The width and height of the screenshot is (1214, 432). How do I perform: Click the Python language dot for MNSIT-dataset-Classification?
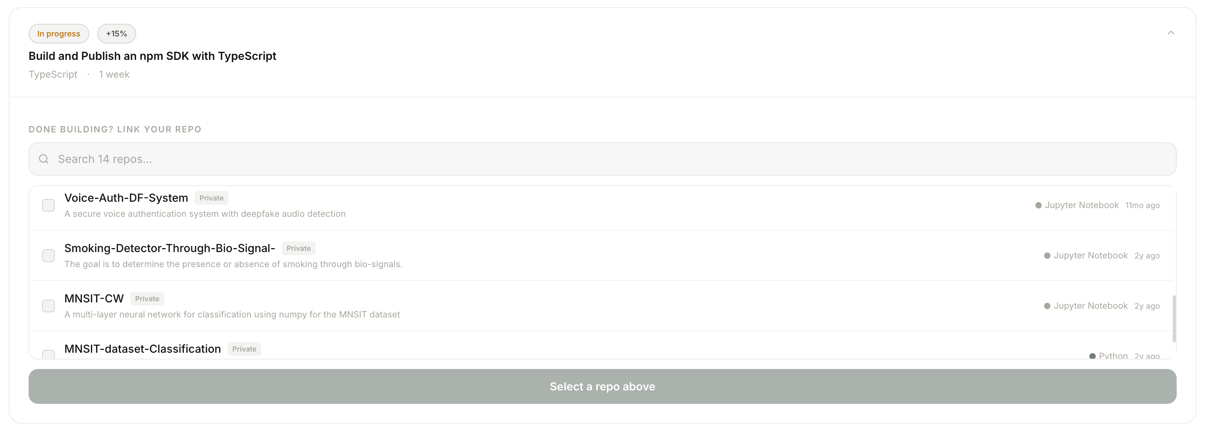tap(1093, 356)
